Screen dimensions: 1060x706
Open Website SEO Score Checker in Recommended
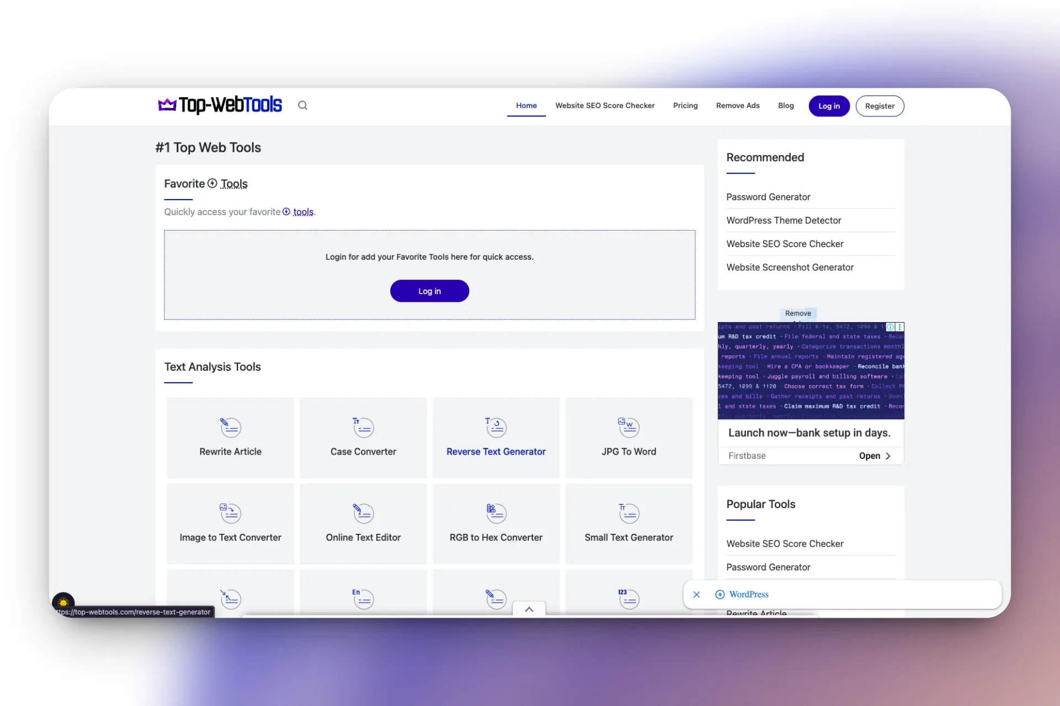[785, 244]
